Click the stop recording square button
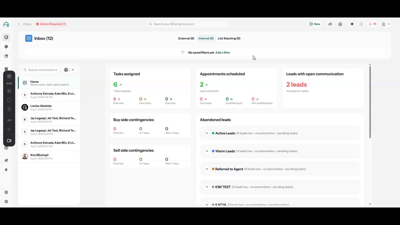Image resolution: width=400 pixels, height=225 pixels. [9, 76]
